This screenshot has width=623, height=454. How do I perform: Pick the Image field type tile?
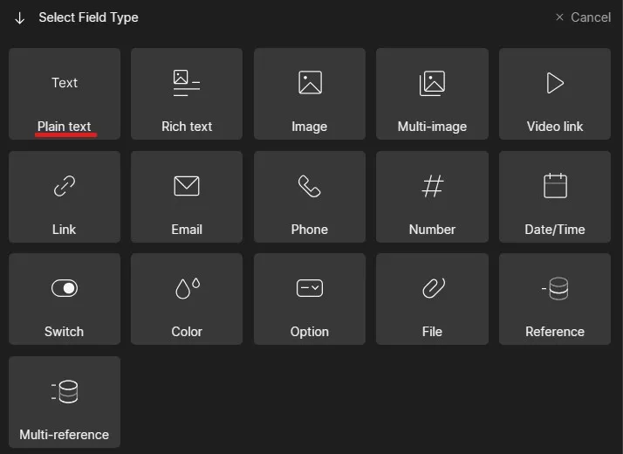point(310,94)
